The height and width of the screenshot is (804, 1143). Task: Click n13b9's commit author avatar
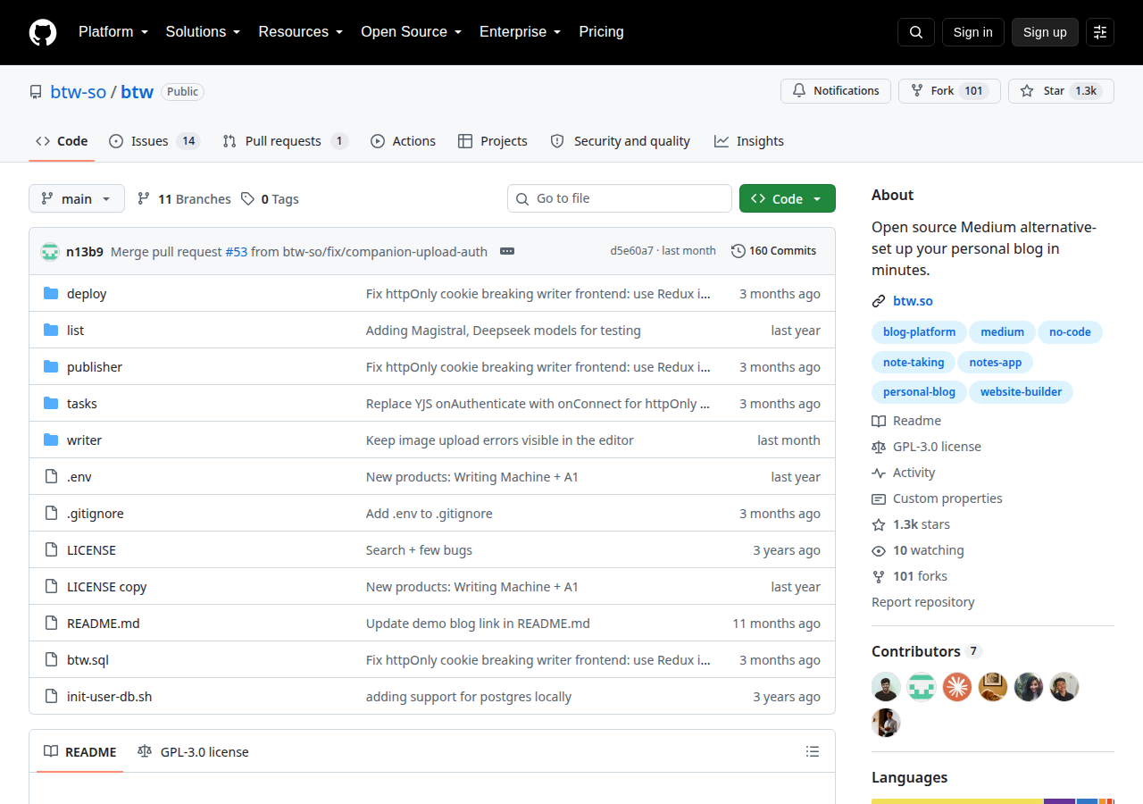click(x=50, y=252)
